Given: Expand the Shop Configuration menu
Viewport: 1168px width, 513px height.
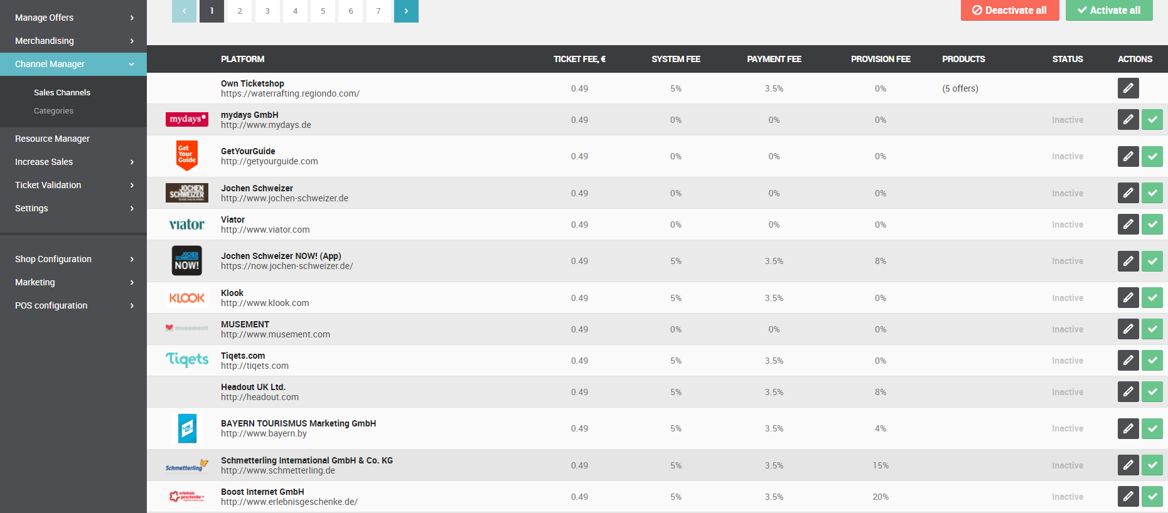Looking at the screenshot, I should pyautogui.click(x=73, y=259).
